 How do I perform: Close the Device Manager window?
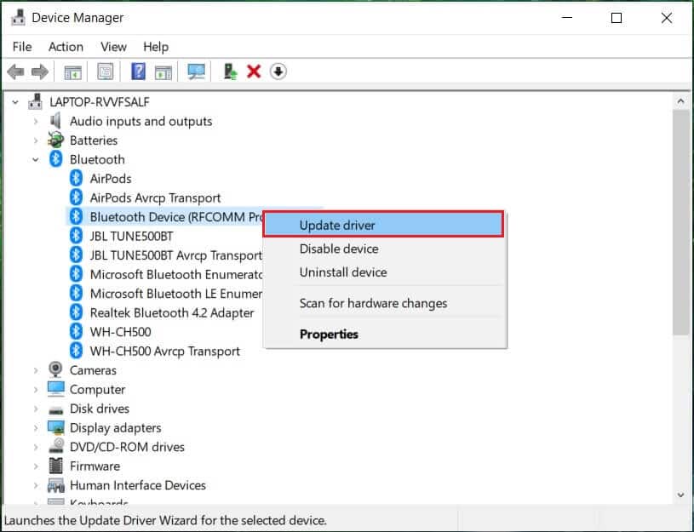tap(666, 18)
